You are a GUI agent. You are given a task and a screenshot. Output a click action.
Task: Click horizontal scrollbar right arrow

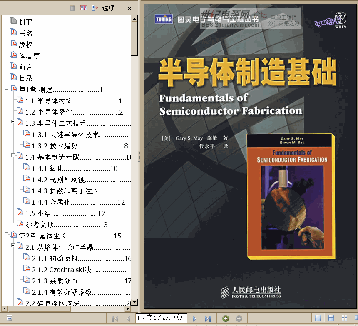click(128, 308)
